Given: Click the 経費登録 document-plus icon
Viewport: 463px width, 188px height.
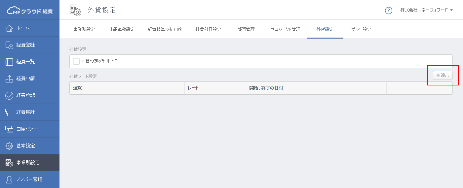Looking at the screenshot, I should coord(10,45).
